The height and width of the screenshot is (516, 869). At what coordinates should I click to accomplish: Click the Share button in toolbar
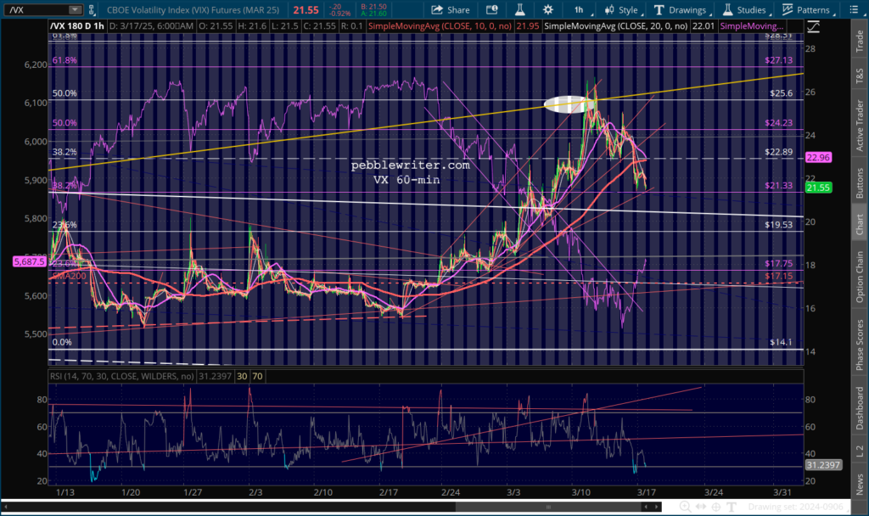[x=450, y=10]
